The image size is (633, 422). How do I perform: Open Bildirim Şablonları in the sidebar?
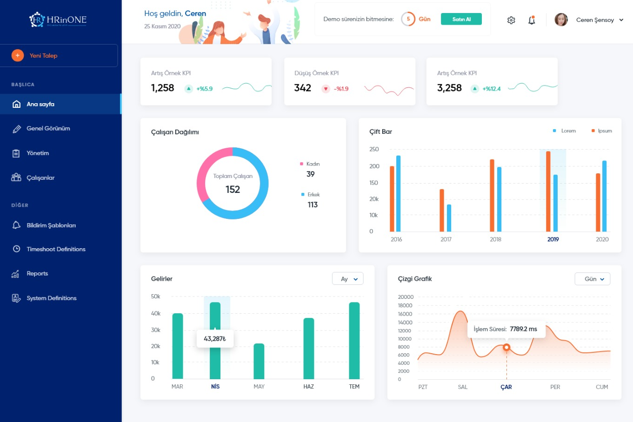(51, 225)
